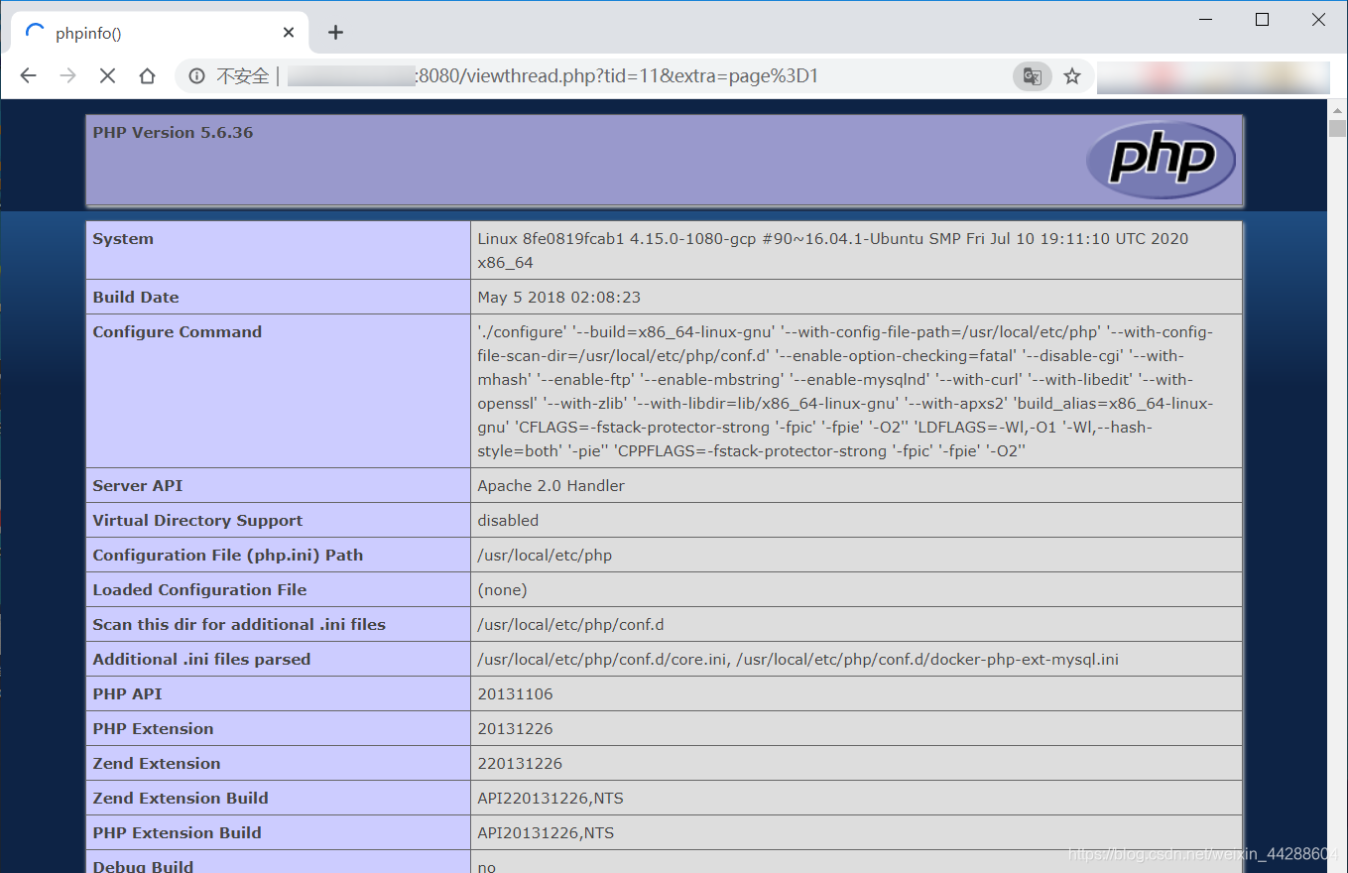The width and height of the screenshot is (1348, 873).
Task: Click the API220131226,NTS value
Action: click(x=551, y=799)
